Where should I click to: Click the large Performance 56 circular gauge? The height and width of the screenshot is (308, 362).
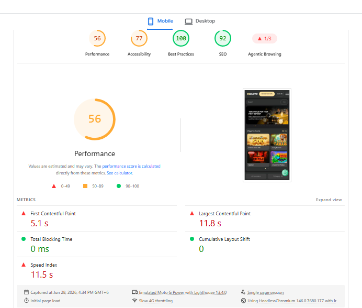(95, 119)
